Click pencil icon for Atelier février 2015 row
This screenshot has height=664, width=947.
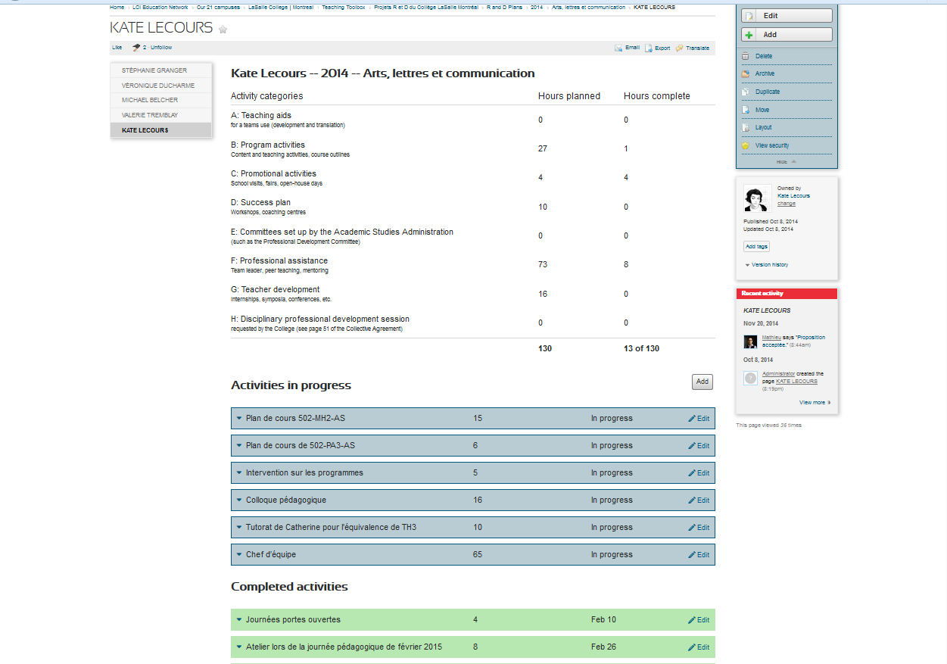pos(692,647)
